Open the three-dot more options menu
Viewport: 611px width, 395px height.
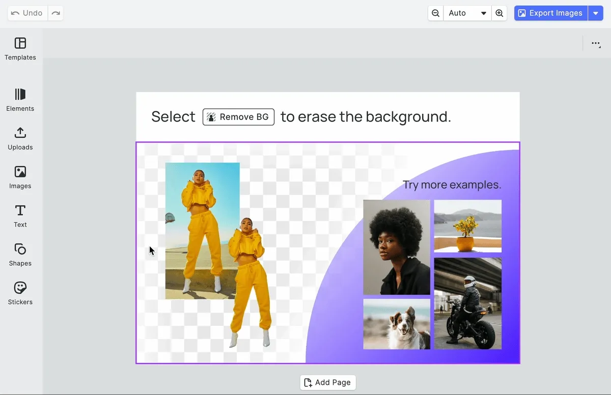pyautogui.click(x=596, y=44)
